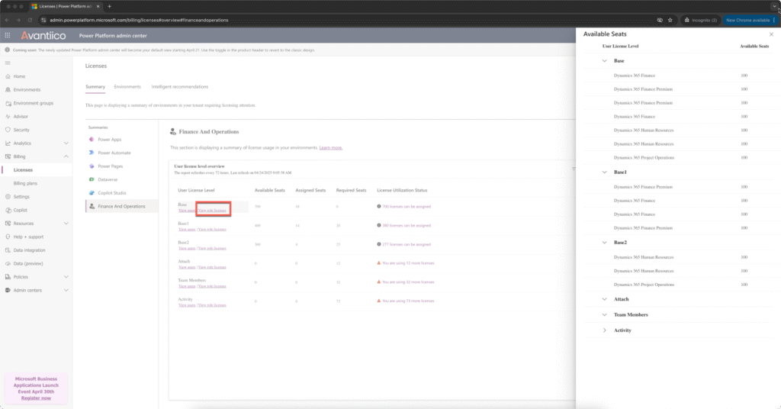Screen dimensions: 781x409
Task: Click '380 licenses can be assigned' text
Action: (x=407, y=225)
